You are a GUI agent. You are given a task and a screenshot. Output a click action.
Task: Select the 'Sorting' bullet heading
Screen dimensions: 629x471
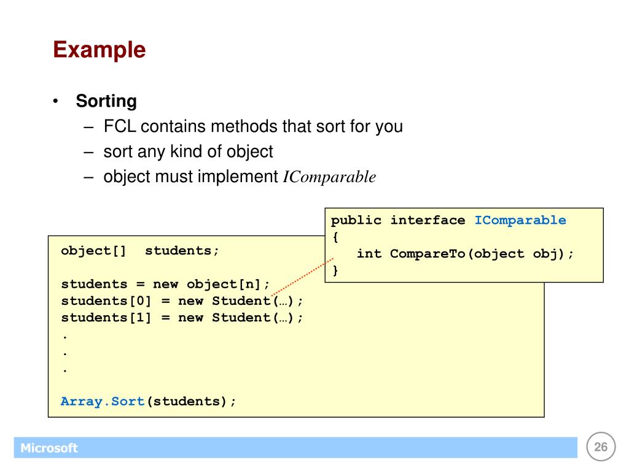(x=106, y=101)
